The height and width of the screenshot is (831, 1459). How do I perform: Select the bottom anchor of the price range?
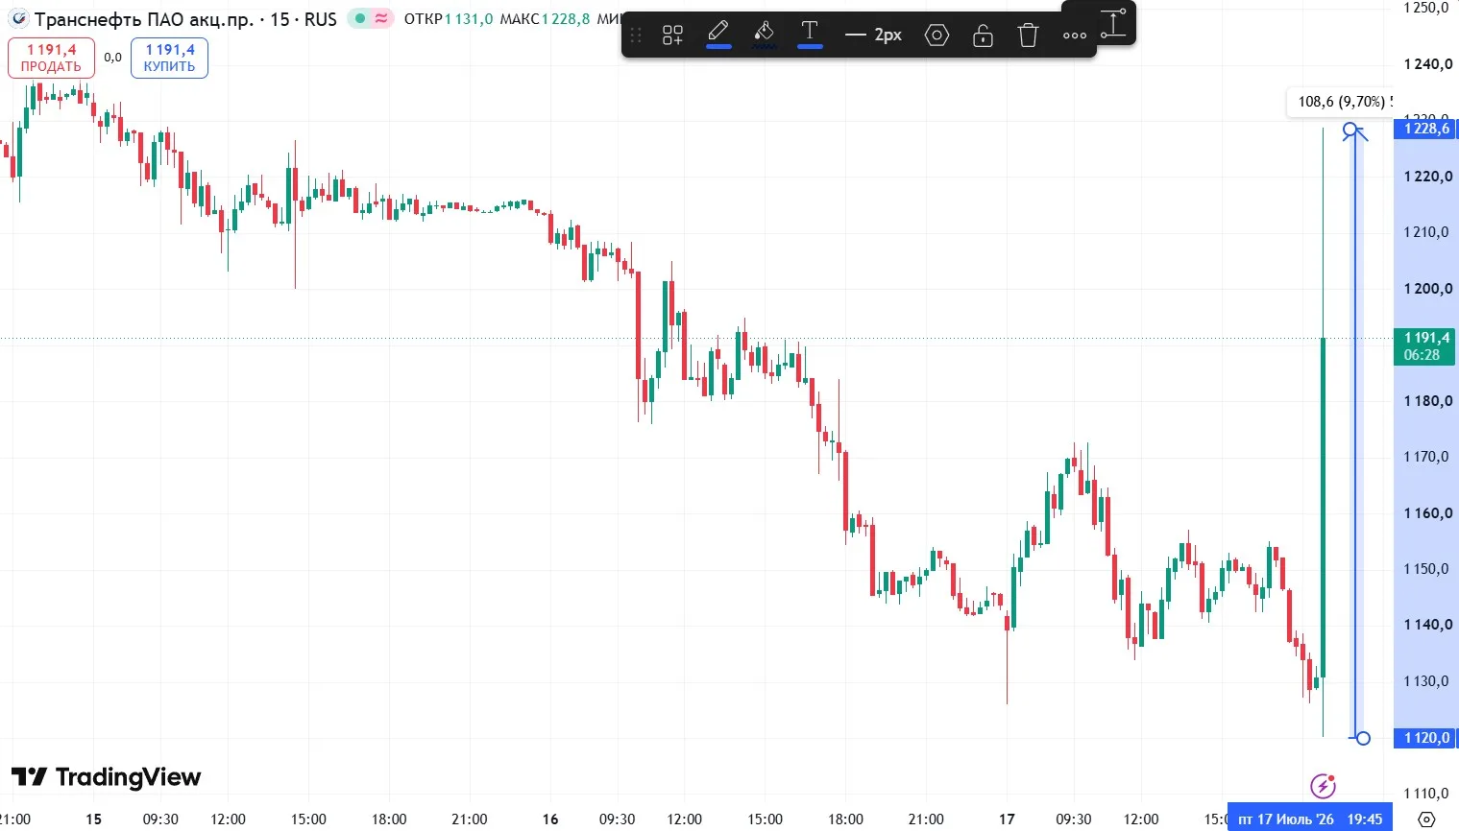point(1363,738)
